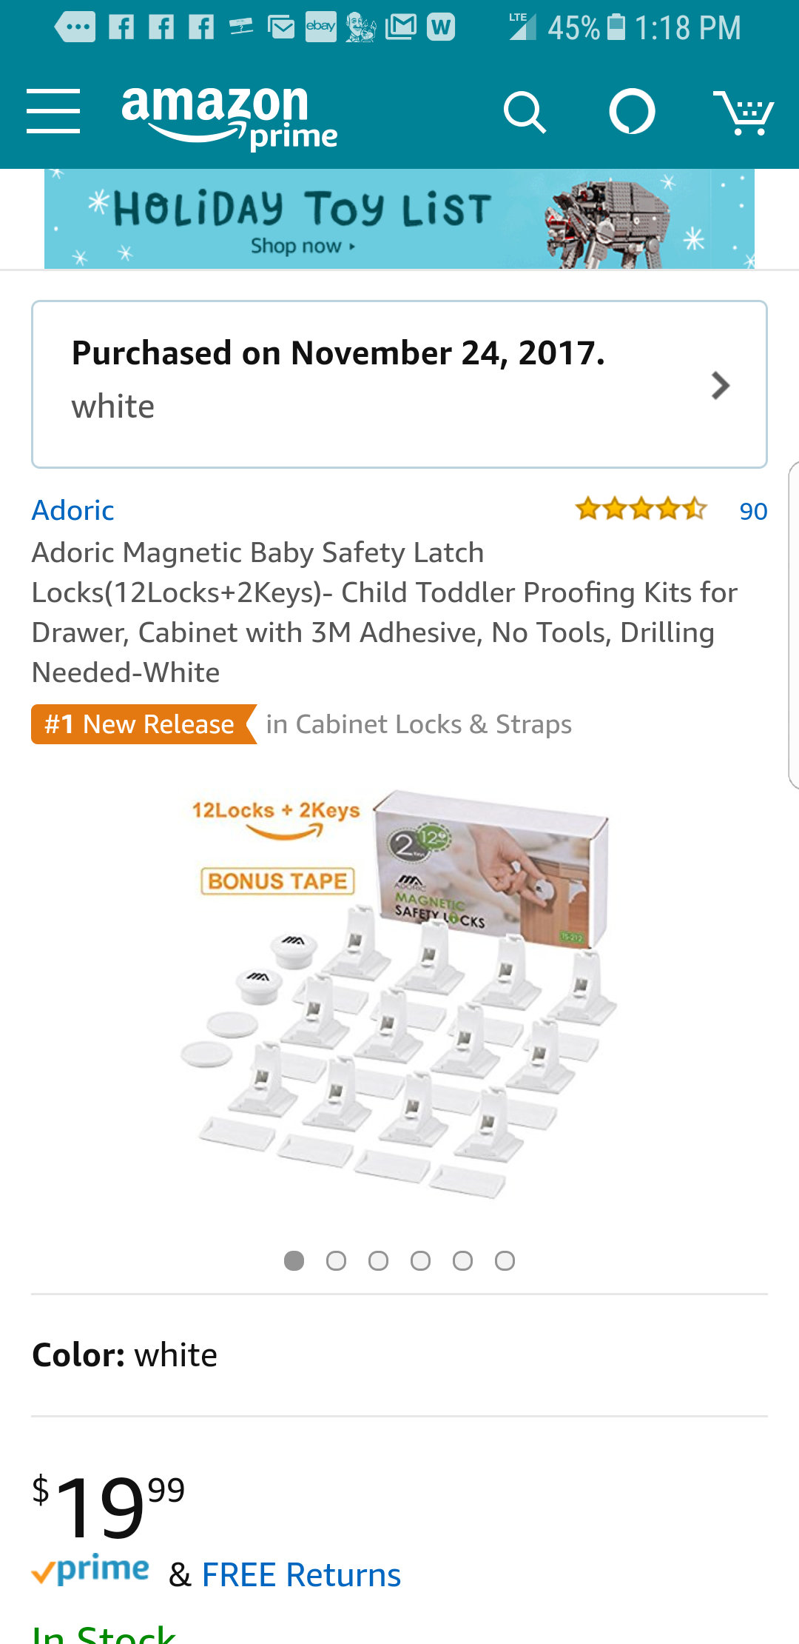799x1644 pixels.
Task: Open the search magnifier icon
Action: (x=525, y=113)
